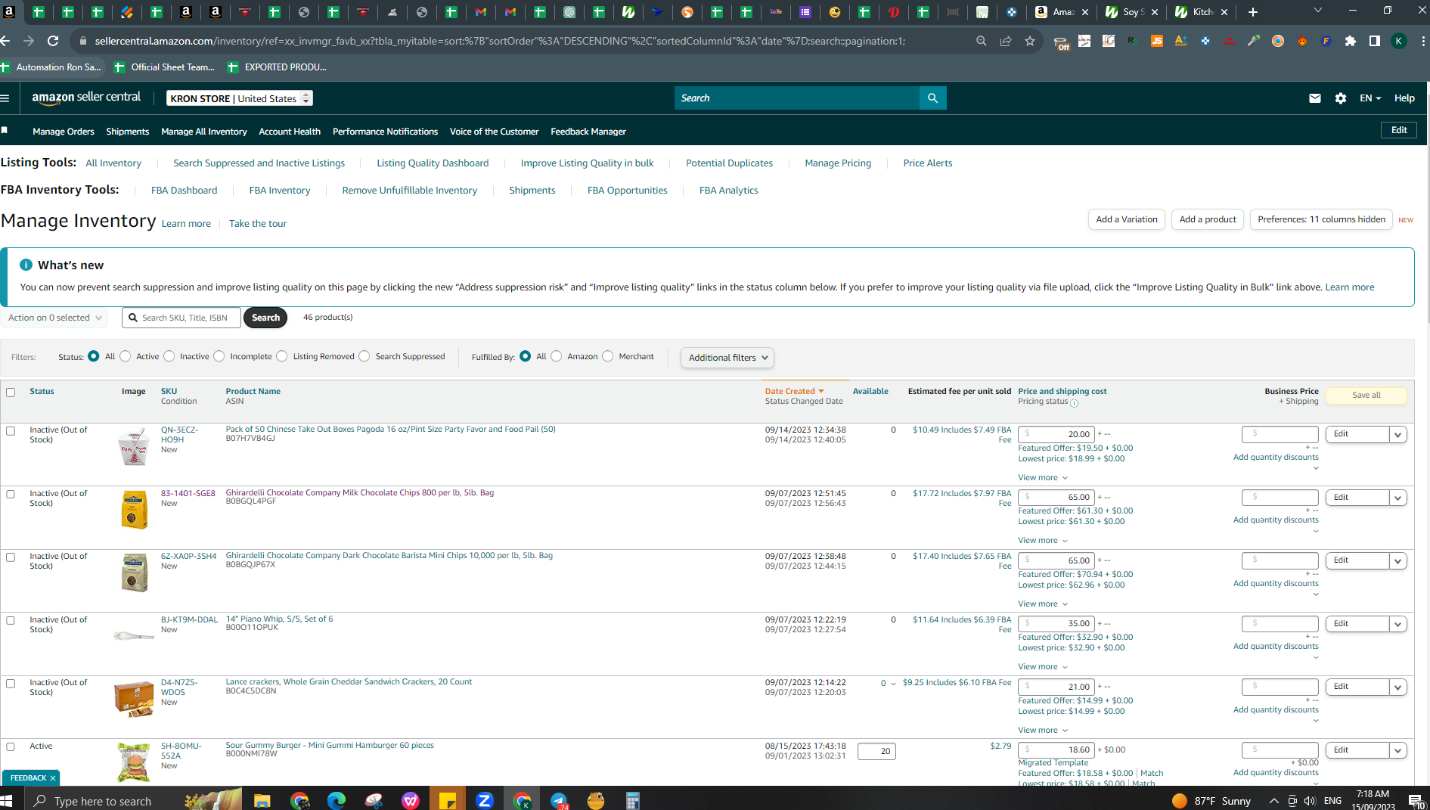Select the Search Suppressed status filter

(x=364, y=356)
